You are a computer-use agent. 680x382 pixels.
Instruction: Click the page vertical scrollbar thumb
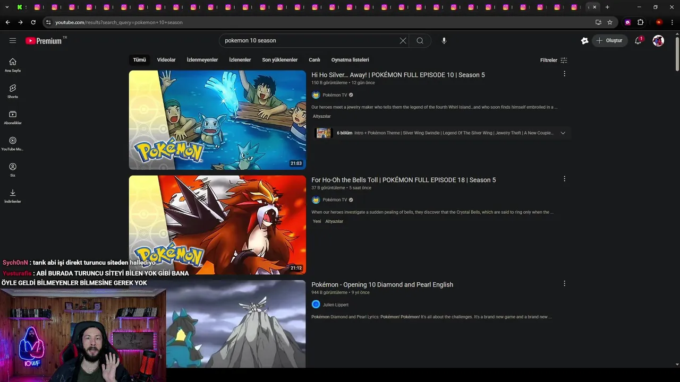pos(677,54)
